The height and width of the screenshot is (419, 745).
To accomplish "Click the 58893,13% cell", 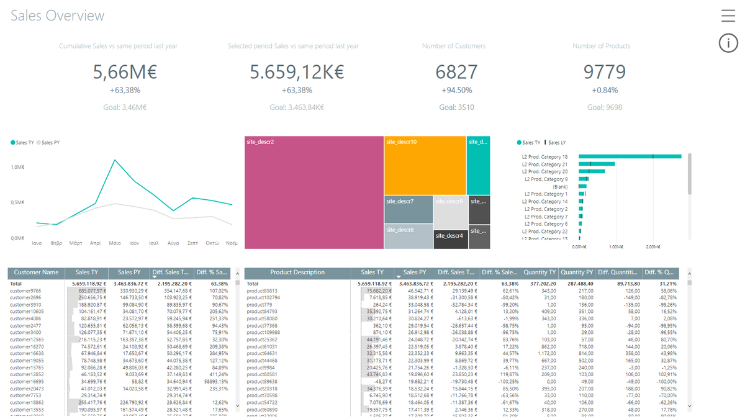I will tap(217, 381).
